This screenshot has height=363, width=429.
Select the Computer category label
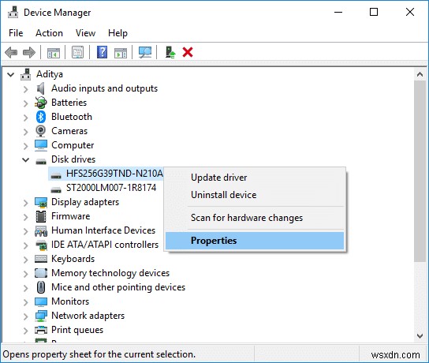tap(73, 145)
